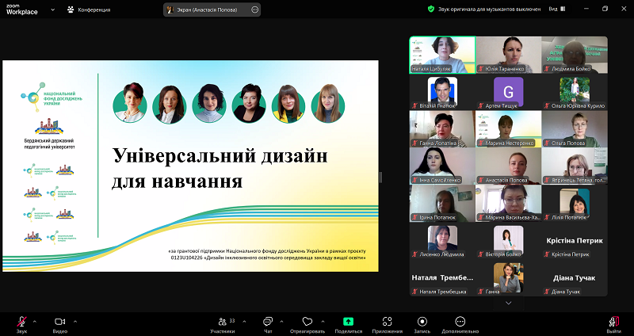Open the Дополнительно more options menu
This screenshot has width=634, height=336.
coord(460,325)
